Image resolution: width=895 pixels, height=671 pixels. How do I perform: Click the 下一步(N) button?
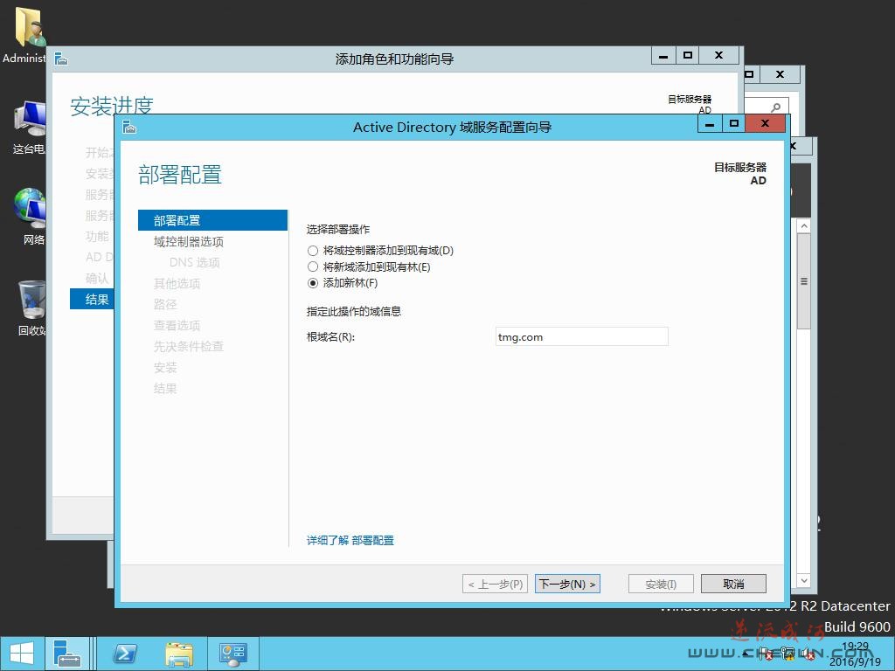pos(567,584)
